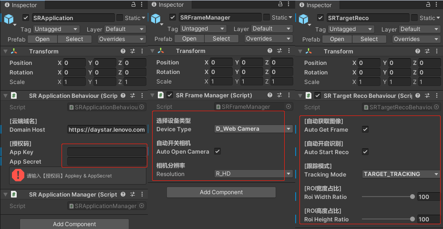Open help for SRTargetReco Transform component
This screenshot has height=229, width=443.
click(x=418, y=51)
